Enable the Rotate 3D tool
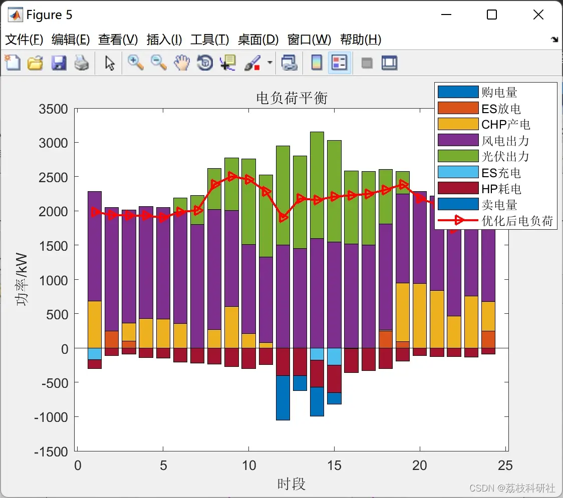This screenshot has width=563, height=498. [x=205, y=63]
